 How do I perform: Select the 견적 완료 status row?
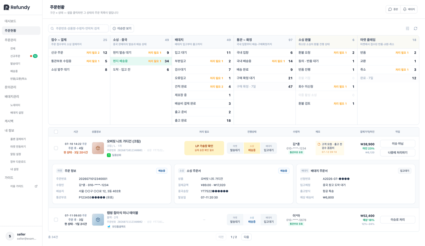coord(203,87)
